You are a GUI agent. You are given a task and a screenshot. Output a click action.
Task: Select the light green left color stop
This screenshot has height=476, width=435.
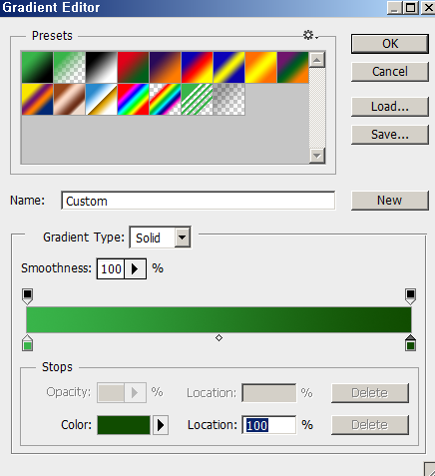point(28,343)
